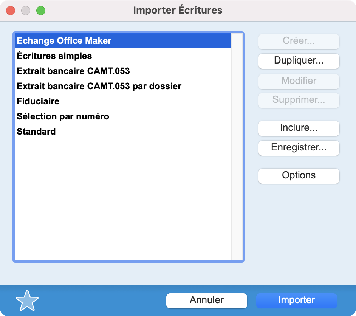This screenshot has height=316, width=356.
Task: Click the format list scrollbar track
Action: point(237,147)
